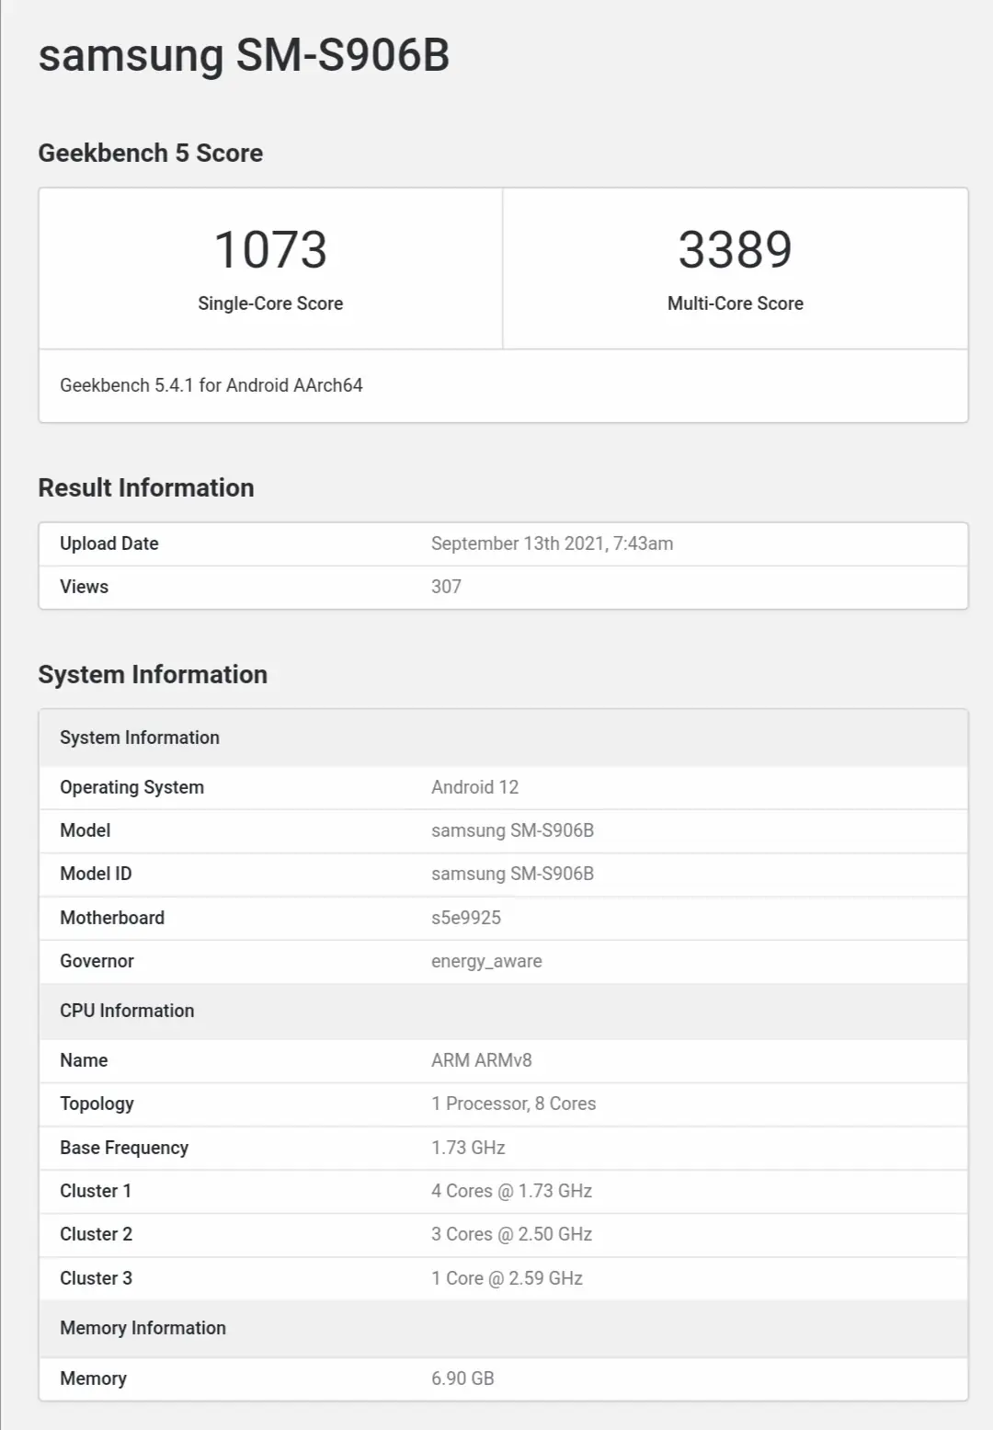Select the ARM ARMv8 value
Image resolution: width=993 pixels, height=1430 pixels.
tap(482, 1060)
